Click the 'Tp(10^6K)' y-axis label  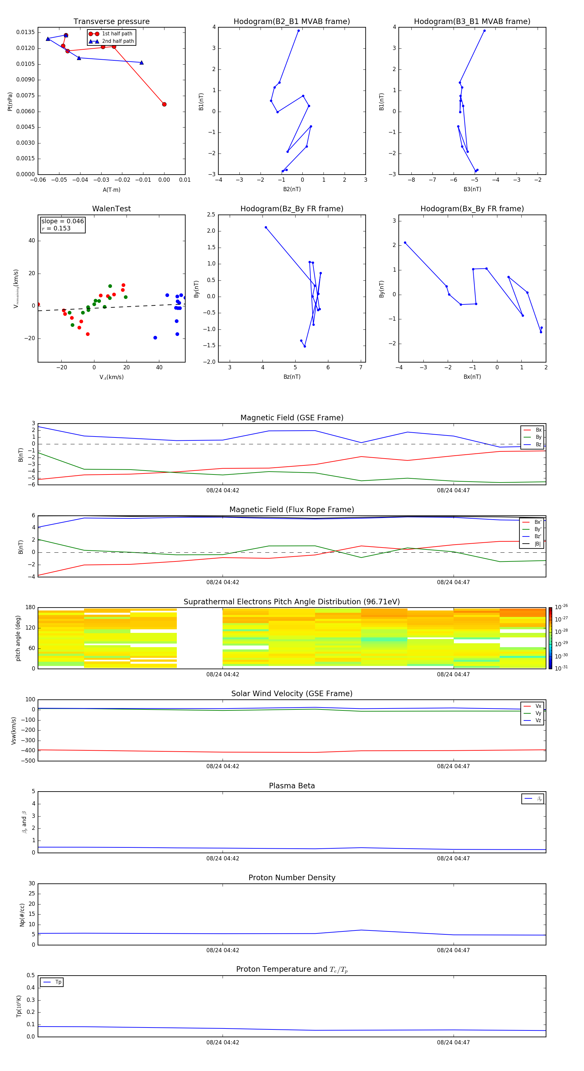(19, 1006)
